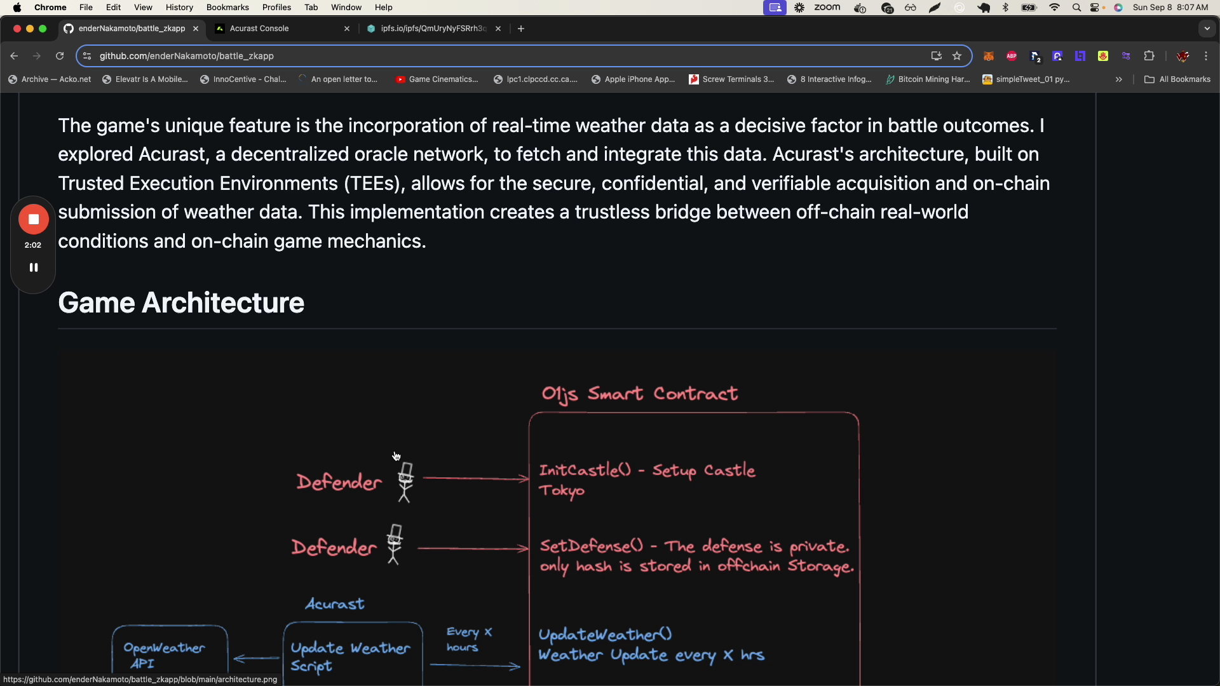Open Siri from the menu bar

click(x=1118, y=7)
